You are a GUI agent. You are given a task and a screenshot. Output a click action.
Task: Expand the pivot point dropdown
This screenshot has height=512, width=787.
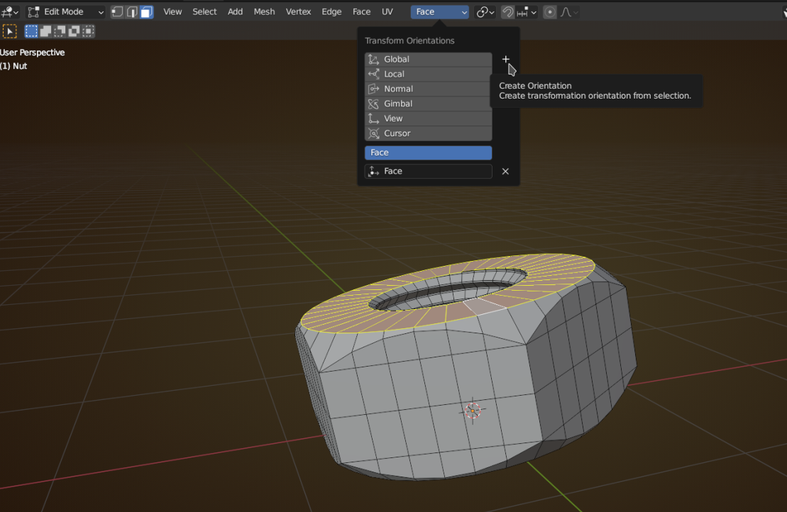click(485, 12)
